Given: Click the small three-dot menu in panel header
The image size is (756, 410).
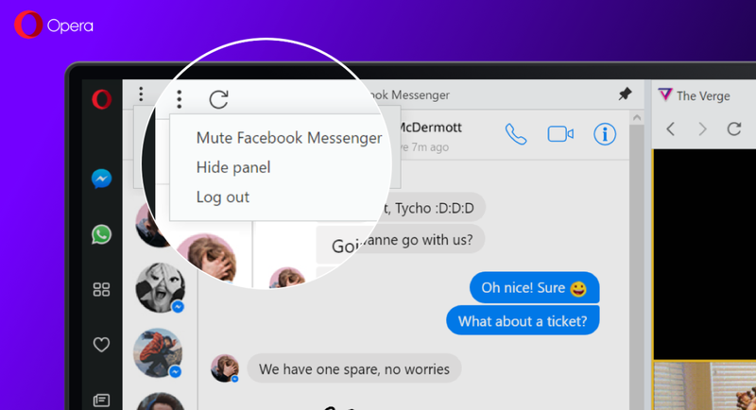Looking at the screenshot, I should click(x=141, y=94).
